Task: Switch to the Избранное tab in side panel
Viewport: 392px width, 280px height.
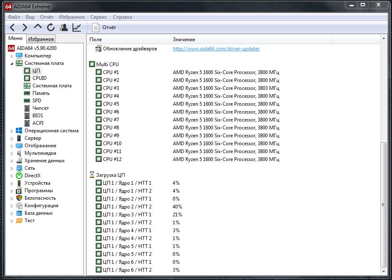Action: coord(41,39)
